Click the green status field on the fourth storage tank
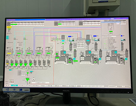 coord(39,53)
